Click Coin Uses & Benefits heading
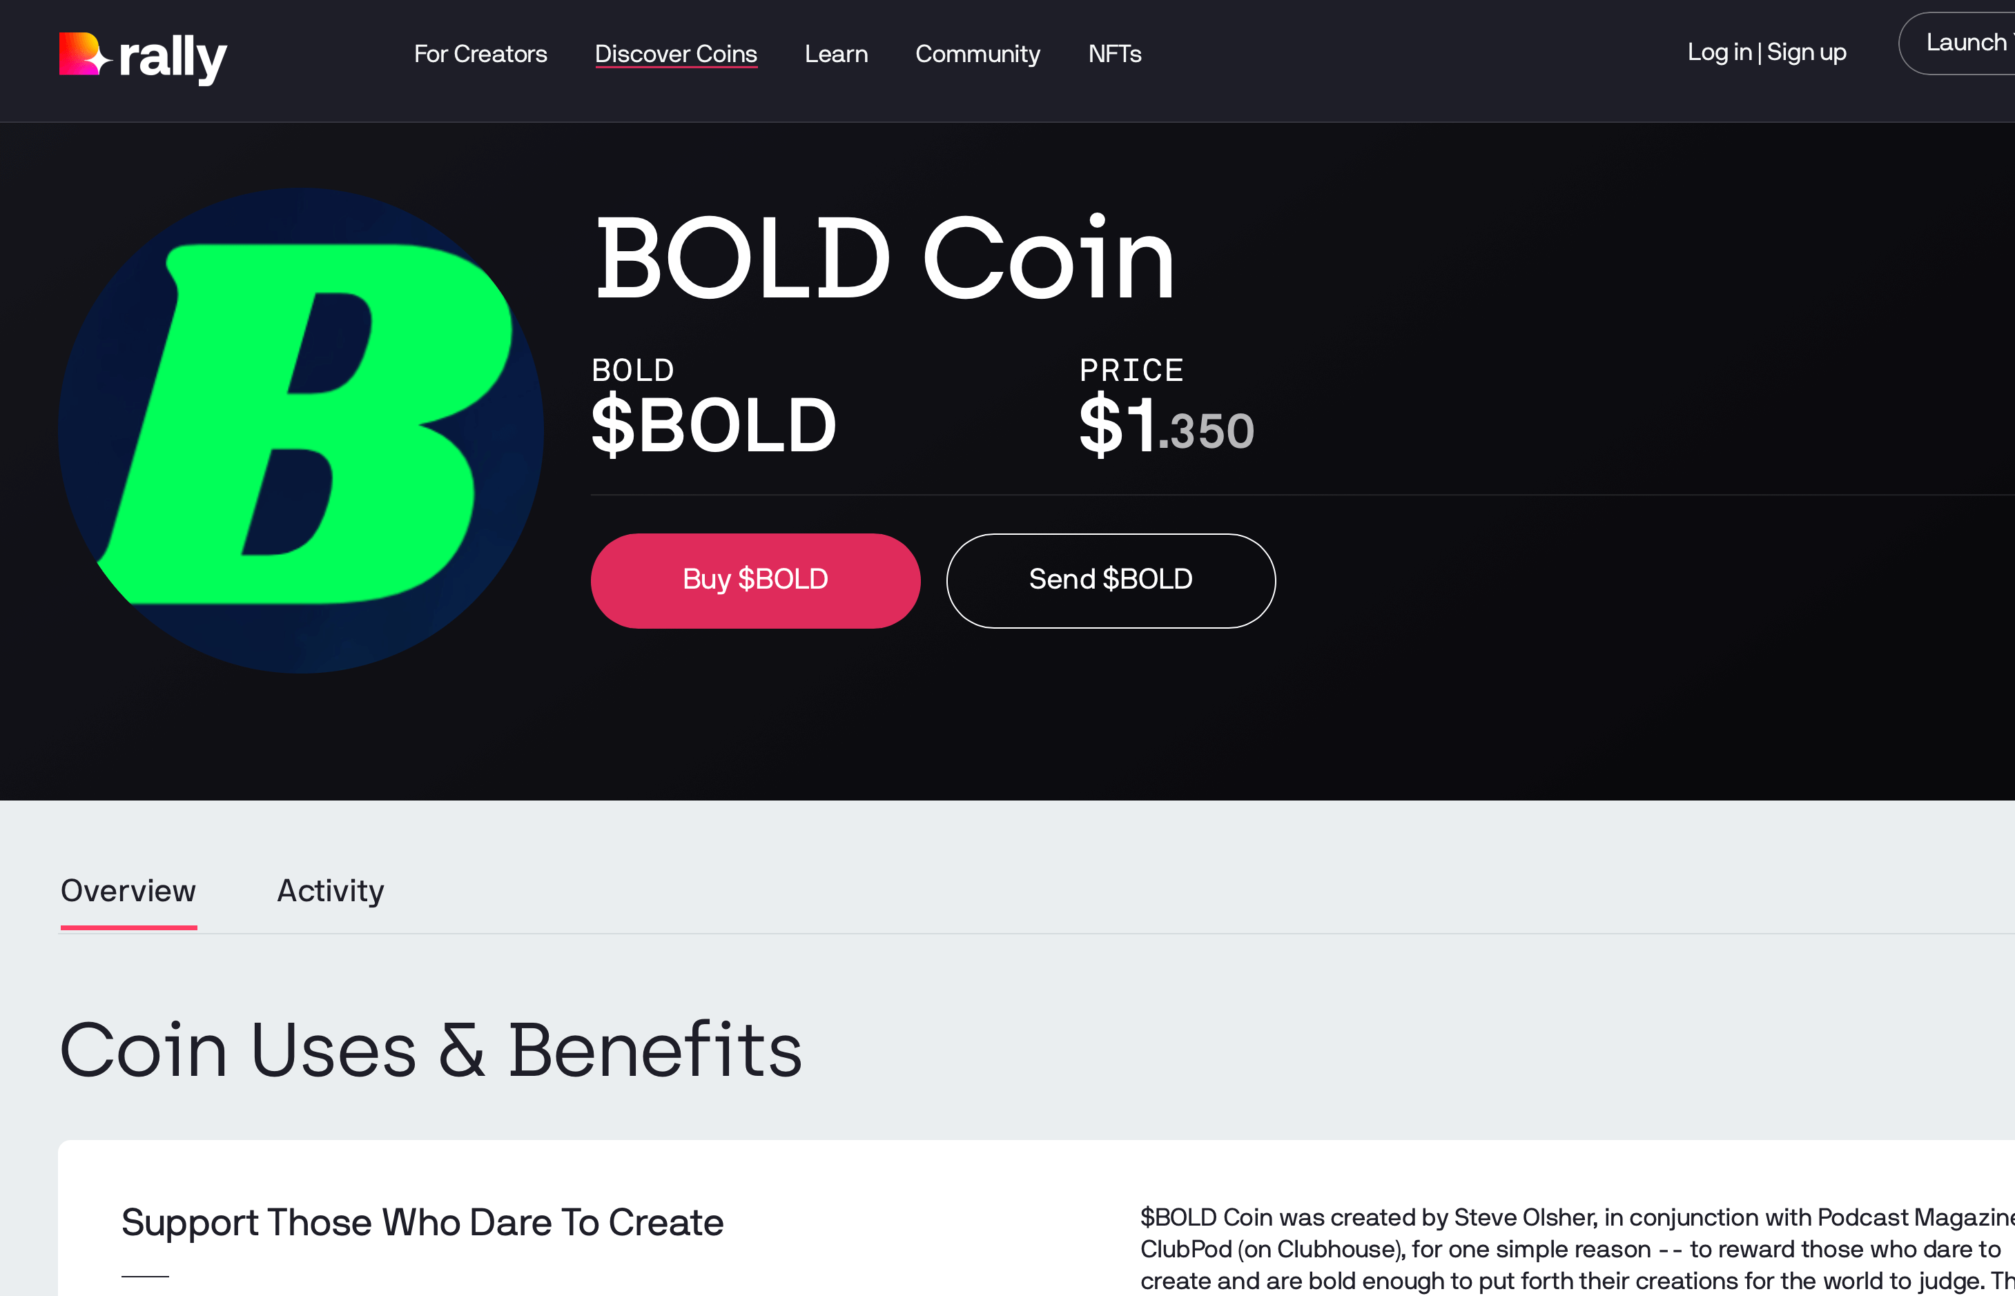The height and width of the screenshot is (1296, 2015). [x=430, y=1050]
